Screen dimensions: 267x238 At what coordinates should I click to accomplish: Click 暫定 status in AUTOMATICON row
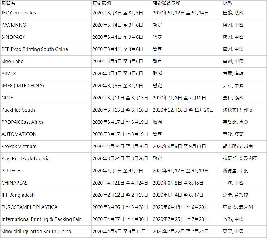[x=157, y=134]
